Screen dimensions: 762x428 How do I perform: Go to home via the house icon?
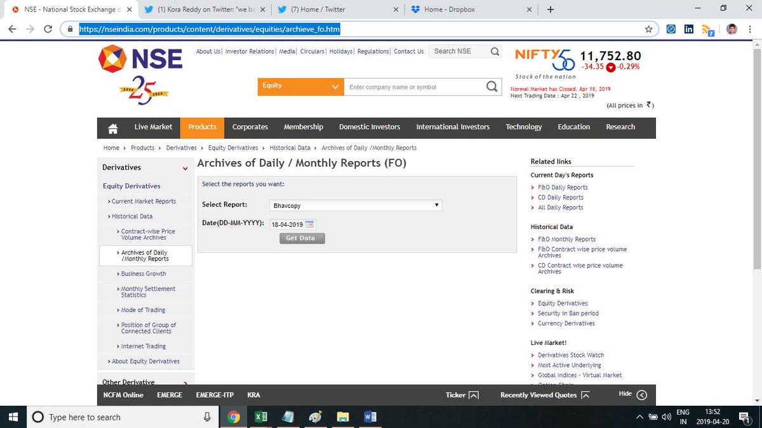pos(113,127)
